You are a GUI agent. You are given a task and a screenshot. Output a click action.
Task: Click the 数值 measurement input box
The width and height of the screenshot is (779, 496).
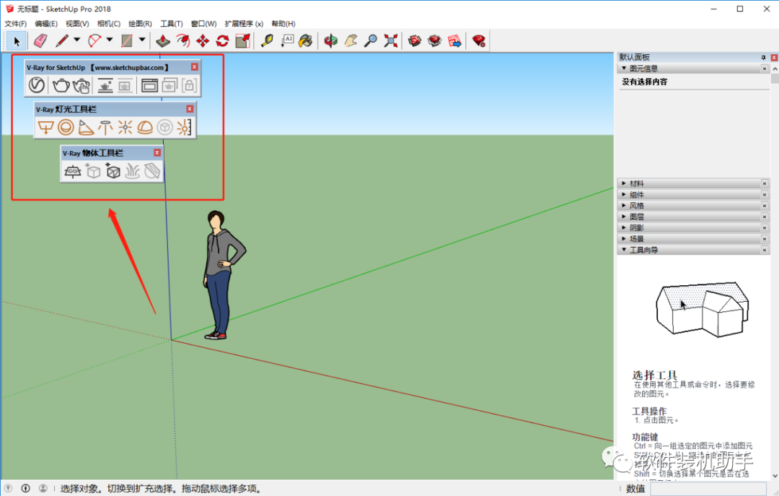click(x=708, y=489)
